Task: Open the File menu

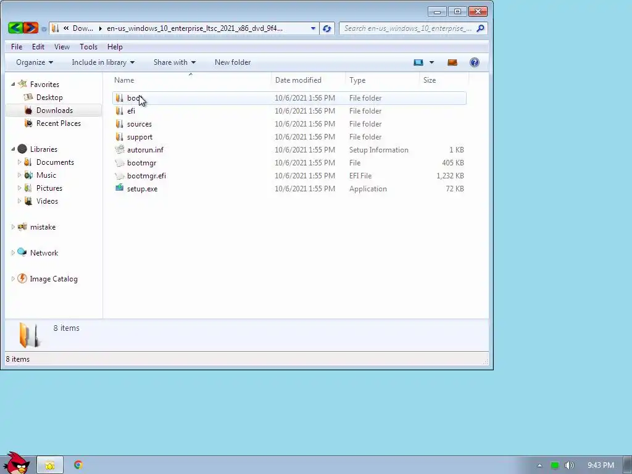Action: point(17,47)
